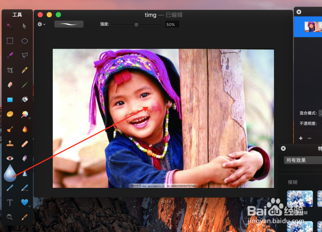This screenshot has width=322, height=232.
Task: Open the gear tool options menu
Action: pyautogui.click(x=41, y=24)
